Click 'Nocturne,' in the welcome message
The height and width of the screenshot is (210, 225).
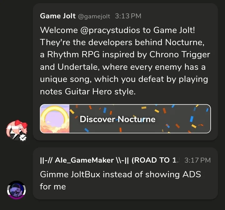pos(185,42)
